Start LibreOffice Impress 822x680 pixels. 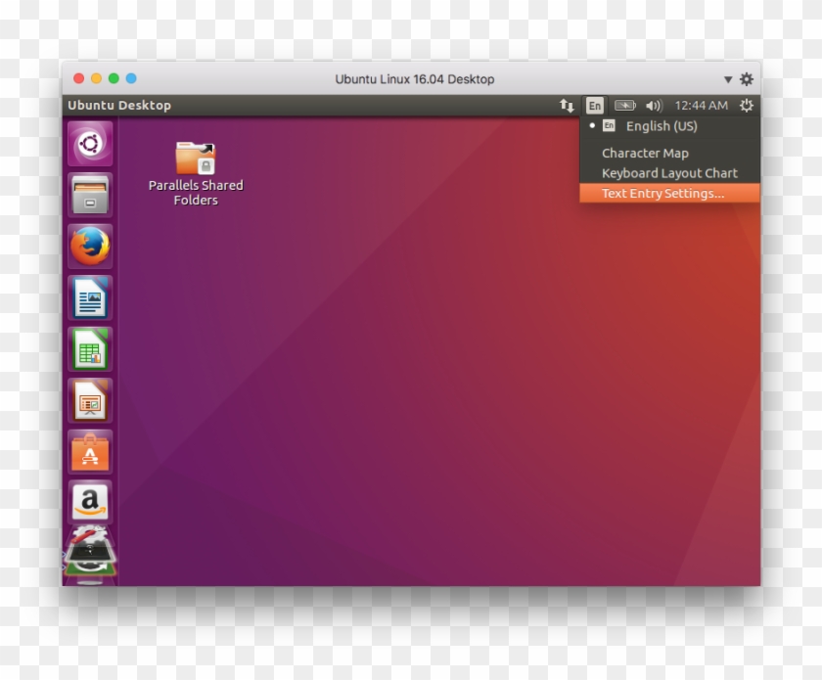pyautogui.click(x=90, y=400)
